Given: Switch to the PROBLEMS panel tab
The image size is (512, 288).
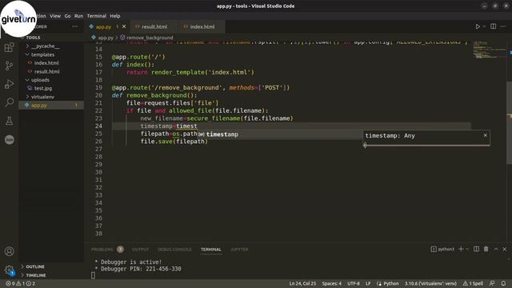Looking at the screenshot, I should tap(102, 250).
